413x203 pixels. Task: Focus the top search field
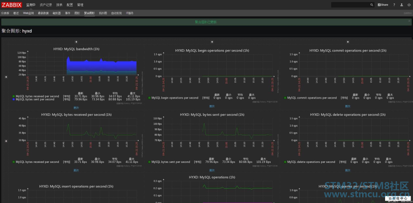(x=353, y=5)
